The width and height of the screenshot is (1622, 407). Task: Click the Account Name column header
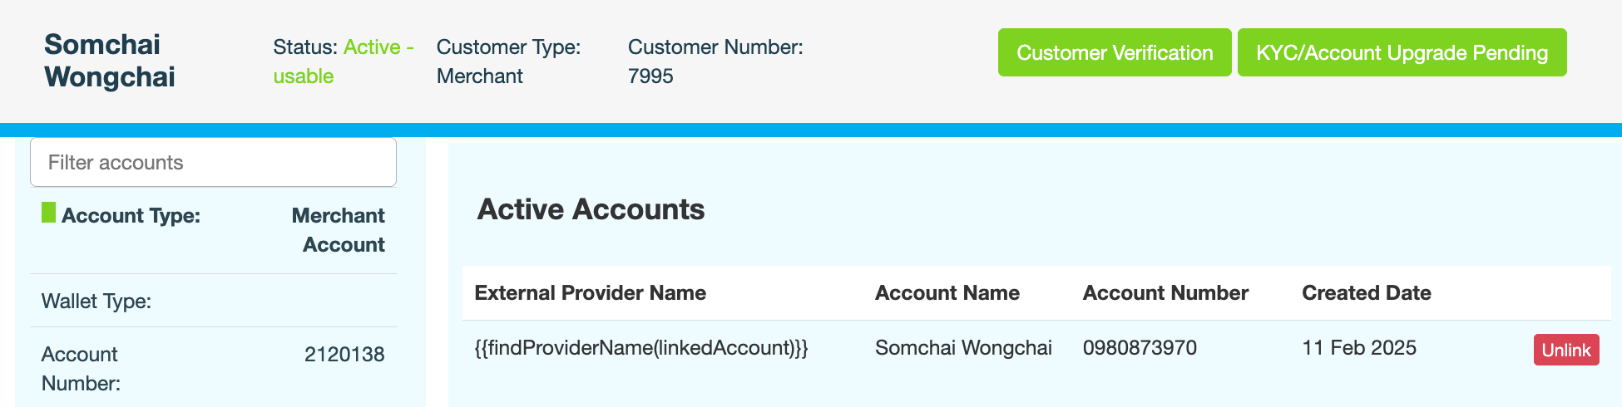coord(947,293)
